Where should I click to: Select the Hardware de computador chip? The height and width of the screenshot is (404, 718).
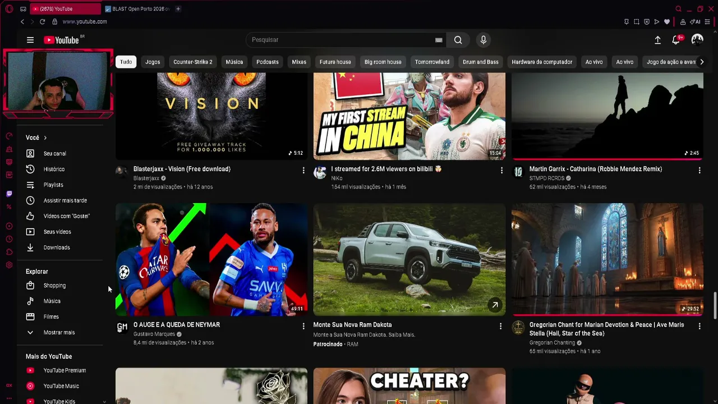tap(542, 62)
